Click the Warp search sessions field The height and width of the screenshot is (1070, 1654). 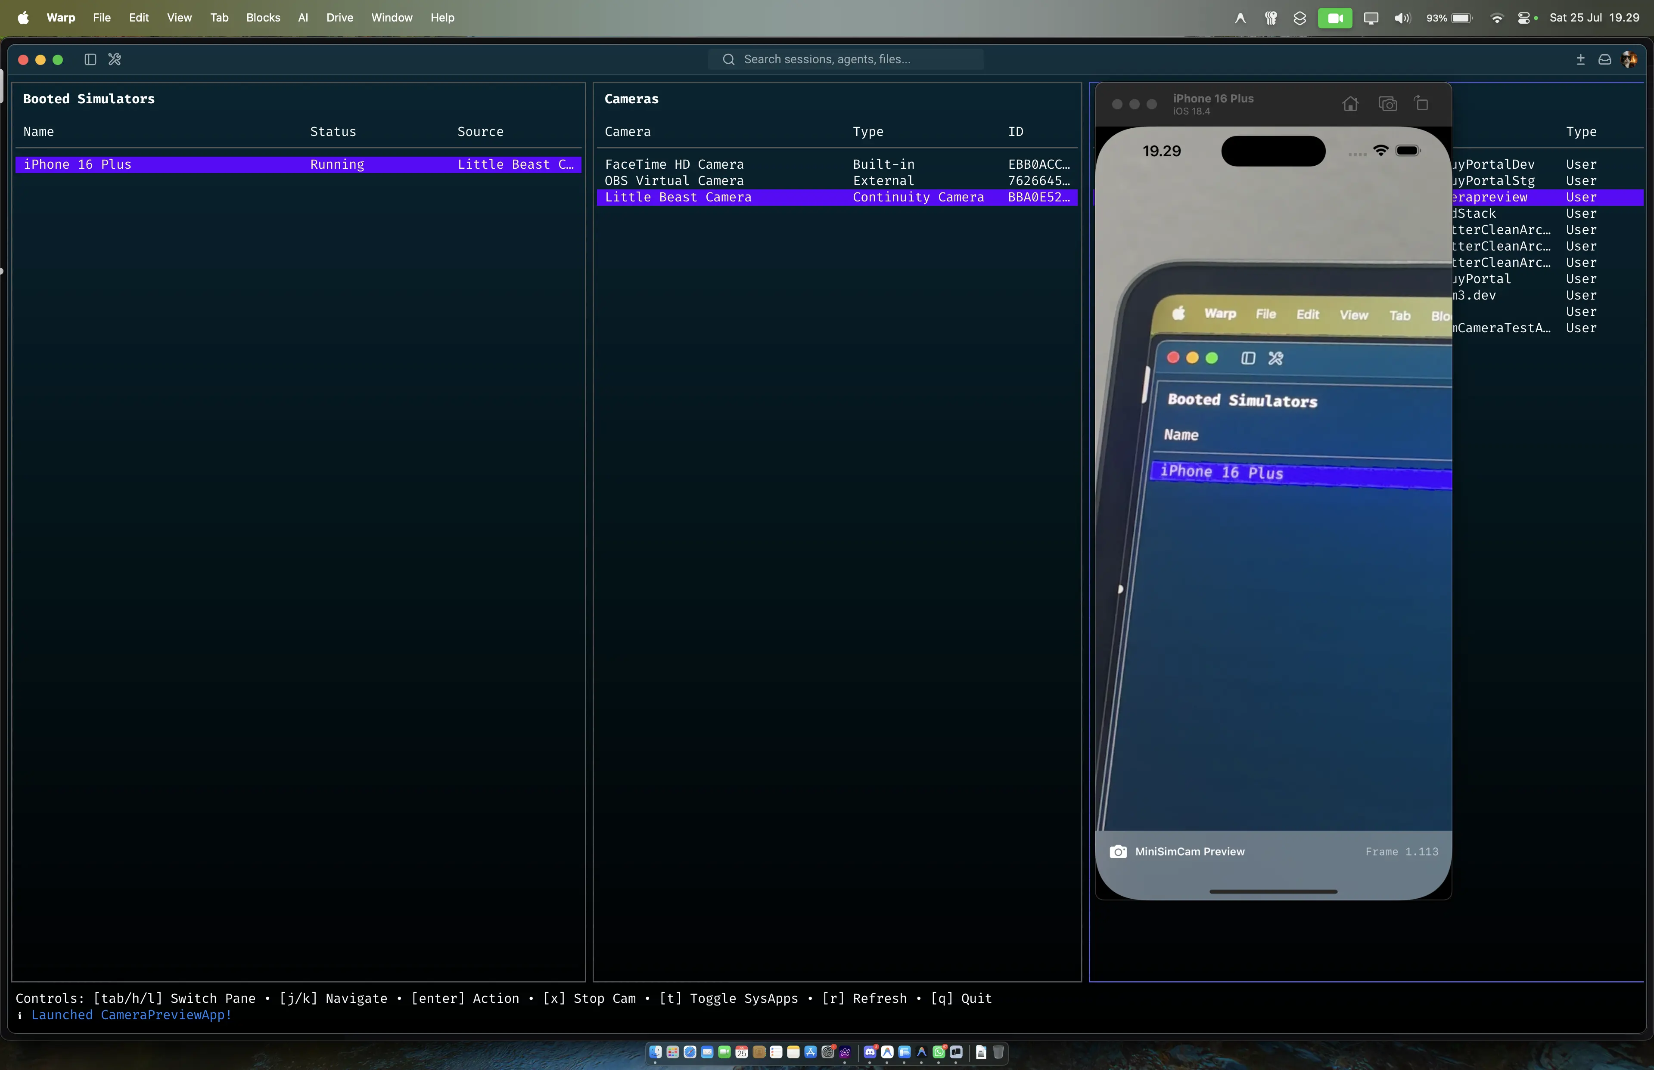(846, 59)
